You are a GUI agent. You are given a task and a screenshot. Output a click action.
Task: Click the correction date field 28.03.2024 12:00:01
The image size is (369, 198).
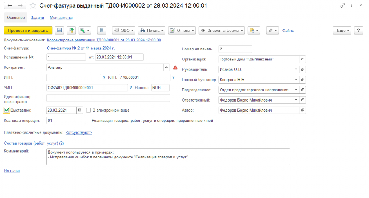click(x=119, y=57)
